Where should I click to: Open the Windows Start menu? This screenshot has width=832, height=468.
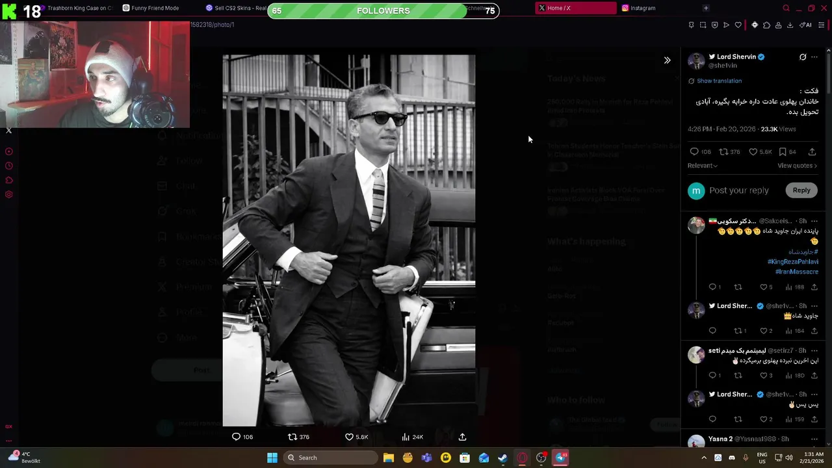(272, 458)
